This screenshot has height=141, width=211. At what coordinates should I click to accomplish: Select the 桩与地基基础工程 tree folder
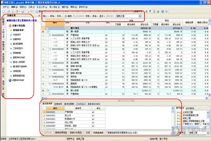click(x=191, y=115)
